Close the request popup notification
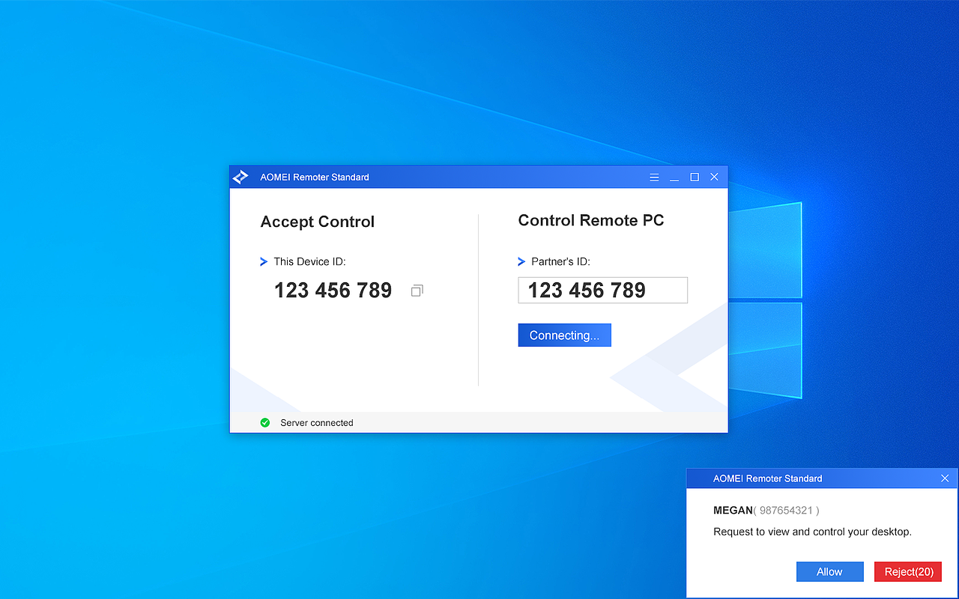Image resolution: width=959 pixels, height=599 pixels. tap(945, 478)
